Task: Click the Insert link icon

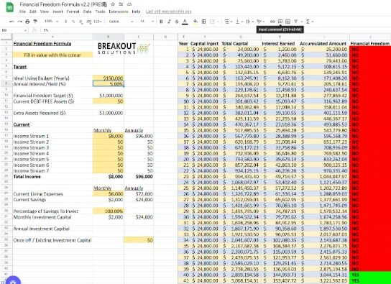Action: pos(272,22)
